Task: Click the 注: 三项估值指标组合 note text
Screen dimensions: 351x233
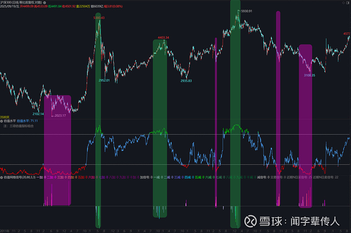Action: [18, 126]
